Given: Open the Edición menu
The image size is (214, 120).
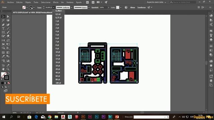Looking at the screenshot, I should click(x=19, y=2).
